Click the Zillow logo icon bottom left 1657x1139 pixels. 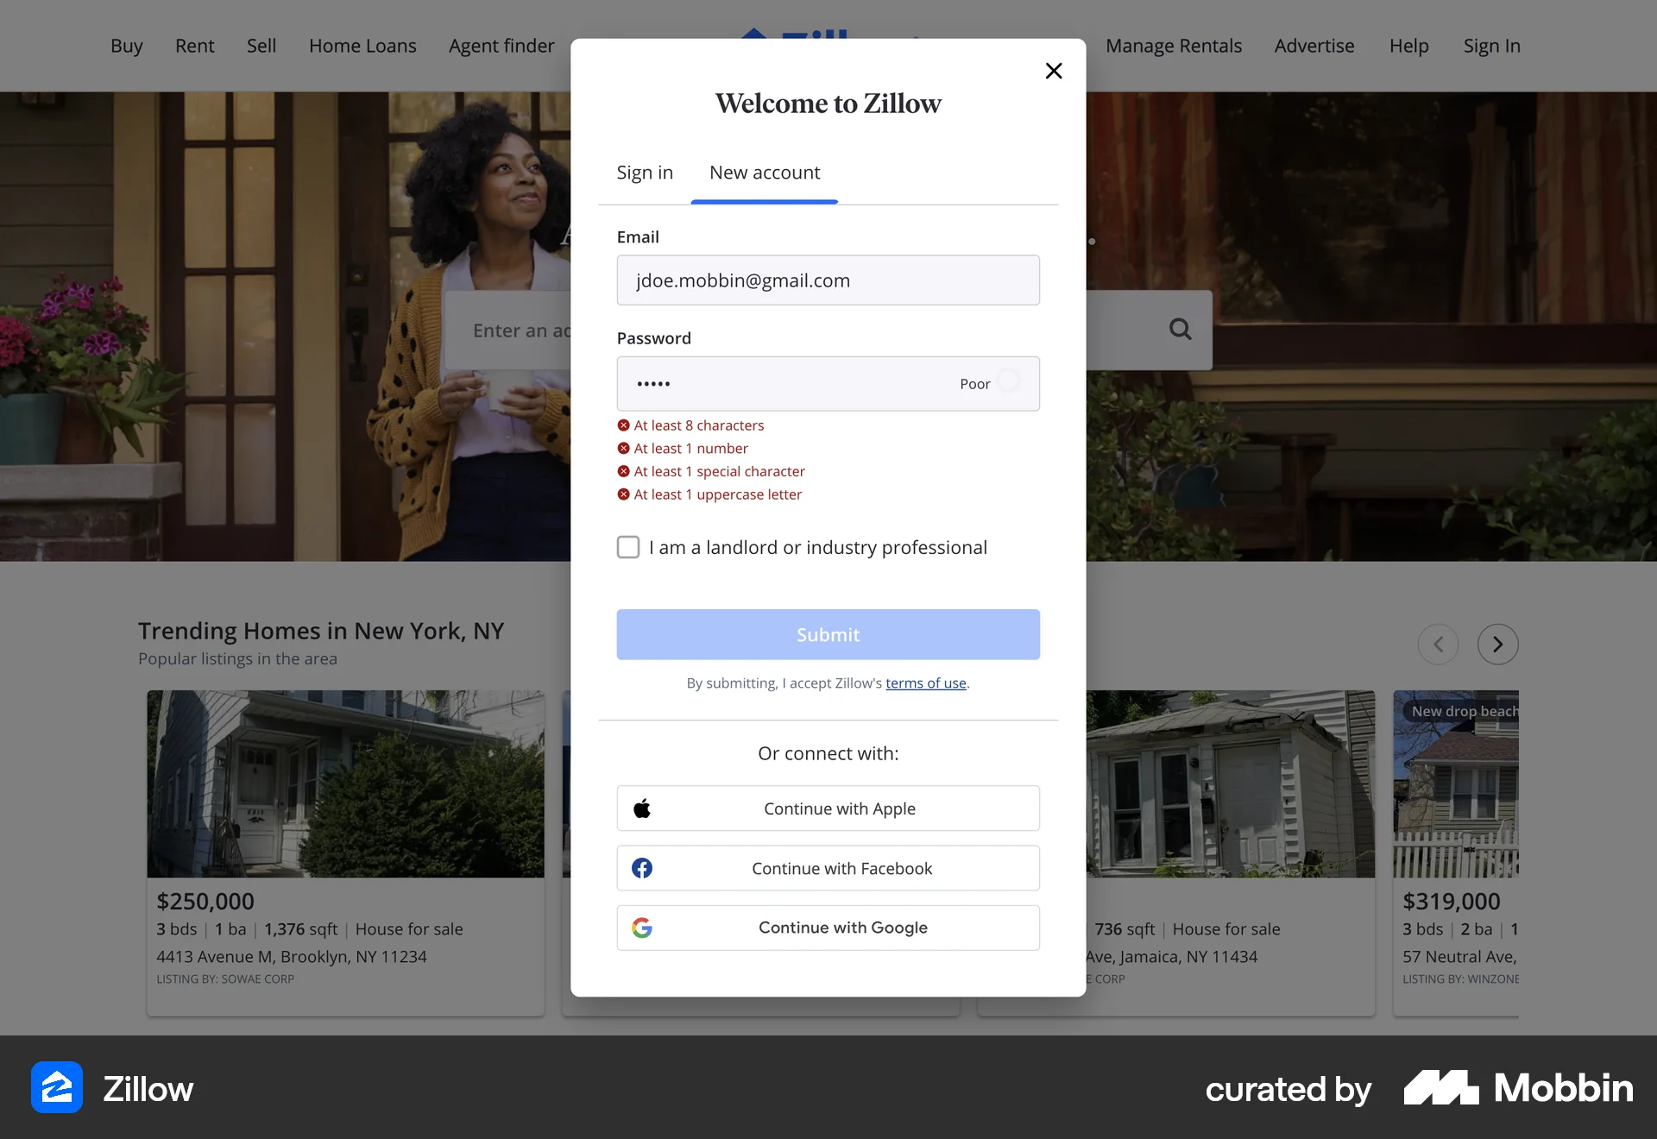56,1088
